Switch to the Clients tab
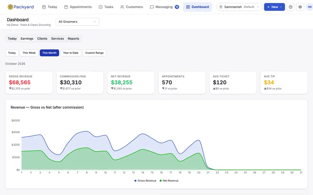The image size is (313, 195). 42,39
